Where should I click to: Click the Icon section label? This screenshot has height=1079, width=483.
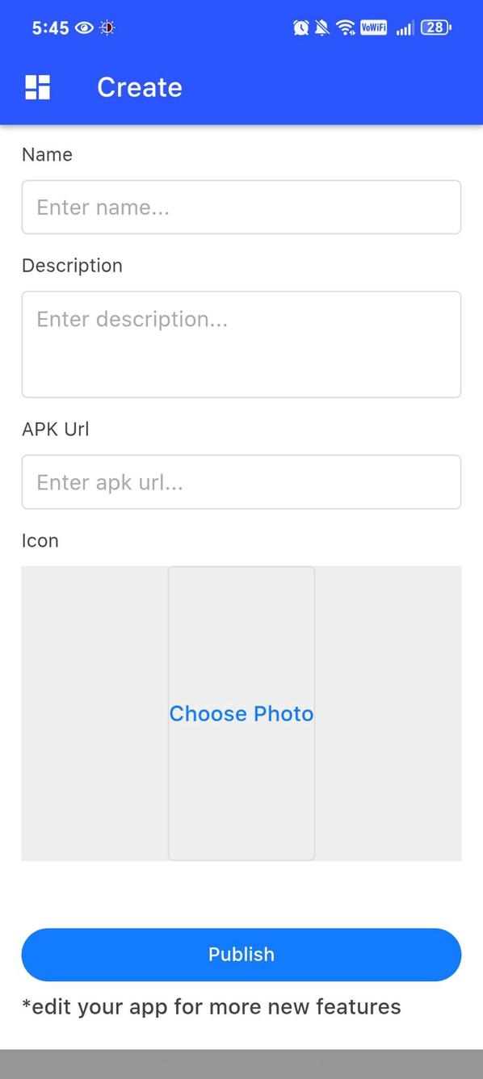[40, 540]
